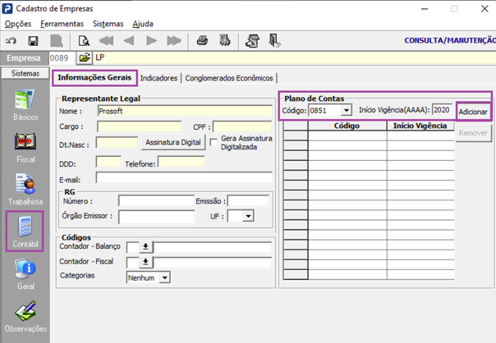The image size is (496, 343).
Task: Save the record with the floppy disk icon
Action: pyautogui.click(x=33, y=41)
